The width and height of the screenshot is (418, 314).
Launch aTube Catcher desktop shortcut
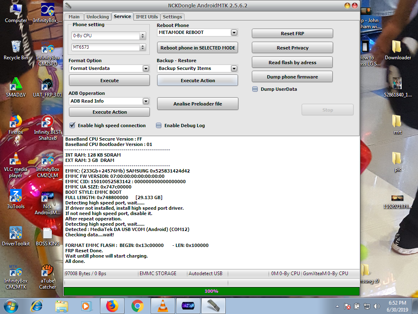click(47, 277)
